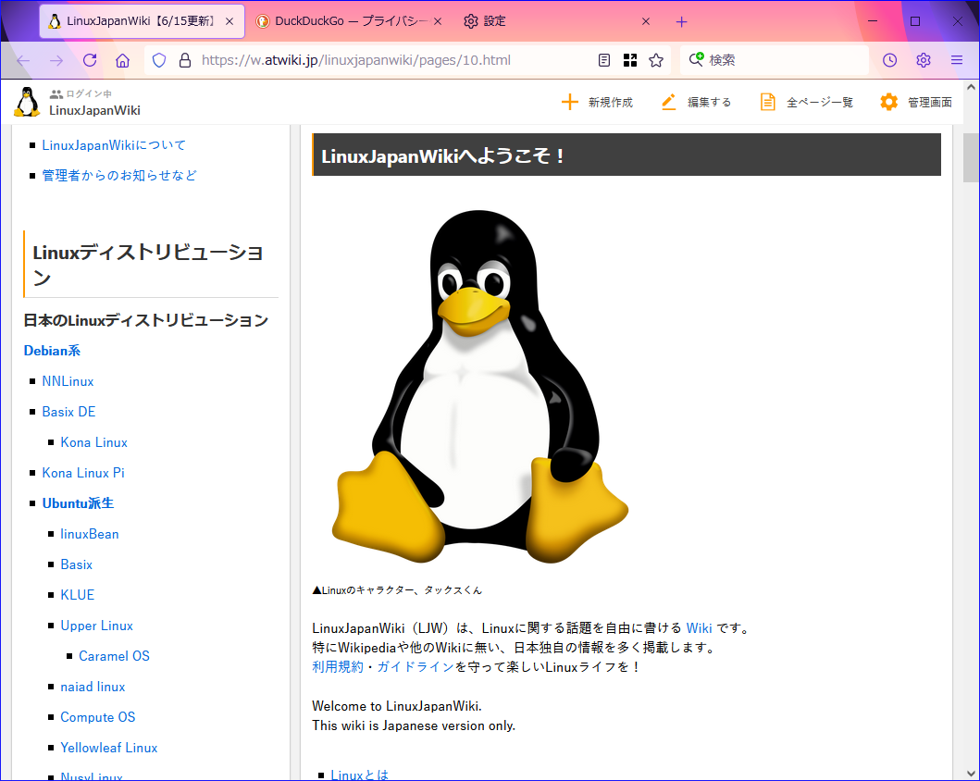Switch to the DuckDuckGo tab
This screenshot has height=781, width=980.
[350, 21]
